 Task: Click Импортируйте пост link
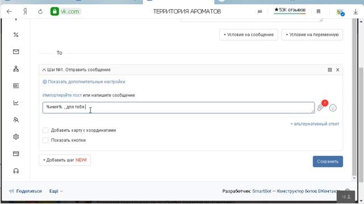62,95
